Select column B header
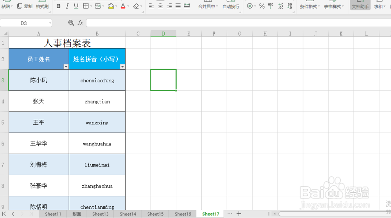Image resolution: width=391 pixels, height=218 pixels. coord(97,34)
